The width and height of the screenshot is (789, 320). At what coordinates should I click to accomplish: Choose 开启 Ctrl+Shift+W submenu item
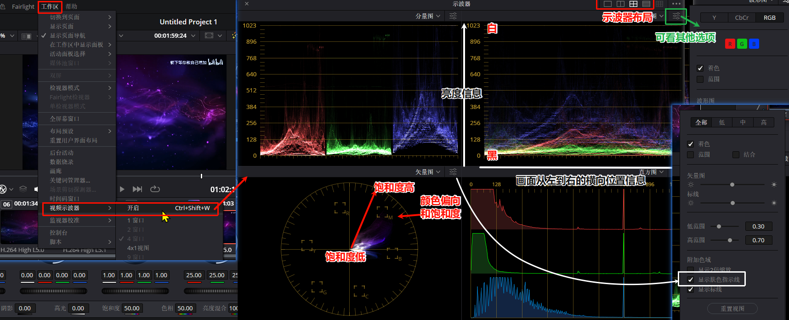coord(169,208)
